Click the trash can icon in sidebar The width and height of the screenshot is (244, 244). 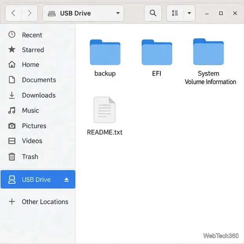(x=12, y=157)
